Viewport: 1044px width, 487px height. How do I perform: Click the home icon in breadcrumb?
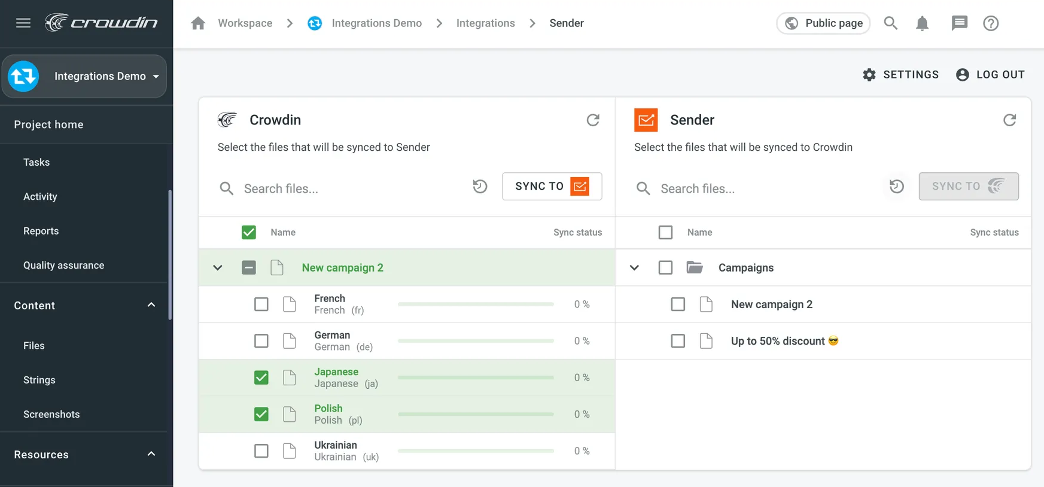[198, 23]
